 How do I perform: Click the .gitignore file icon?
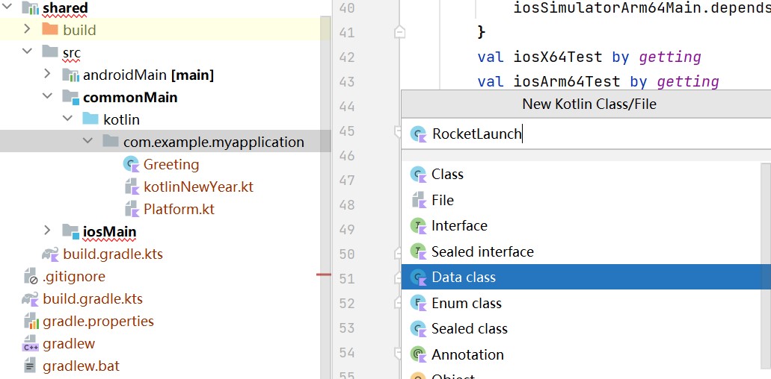31,277
